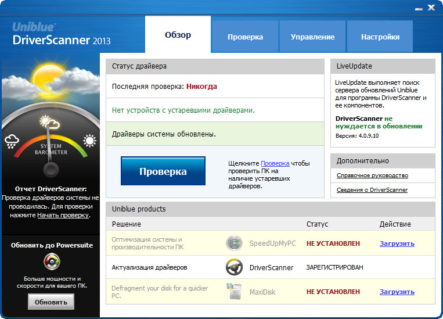Switch to the Обзор tab

point(178,35)
